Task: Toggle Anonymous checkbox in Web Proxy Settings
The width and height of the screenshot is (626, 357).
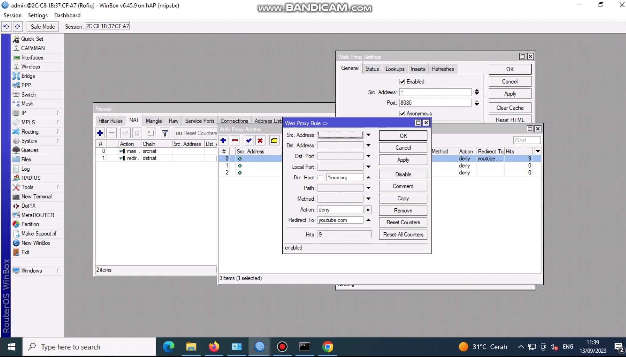Action: pyautogui.click(x=402, y=113)
